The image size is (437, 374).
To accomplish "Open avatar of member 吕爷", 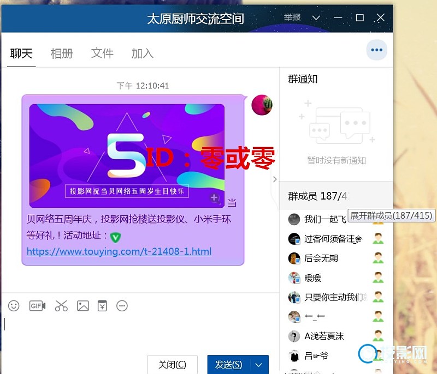I will pyautogui.click(x=294, y=355).
